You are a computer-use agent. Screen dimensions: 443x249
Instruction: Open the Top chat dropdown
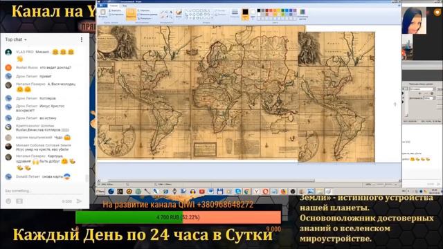point(16,39)
